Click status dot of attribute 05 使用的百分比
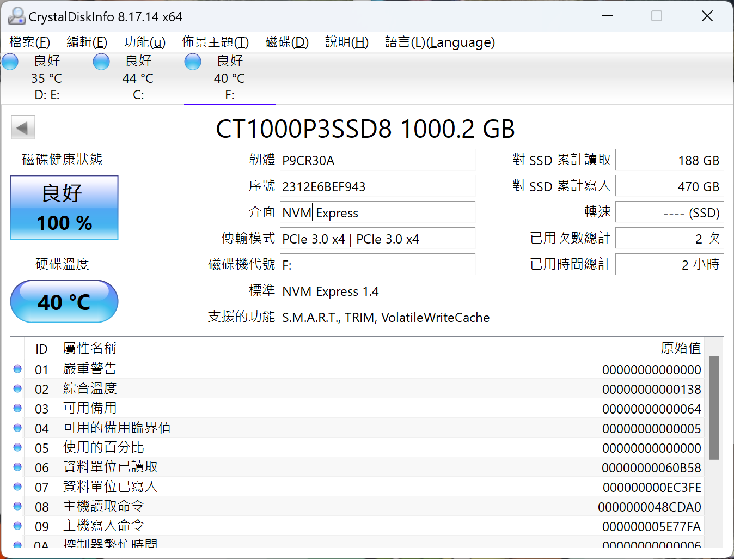Screen dimensions: 734x559 coord(17,448)
